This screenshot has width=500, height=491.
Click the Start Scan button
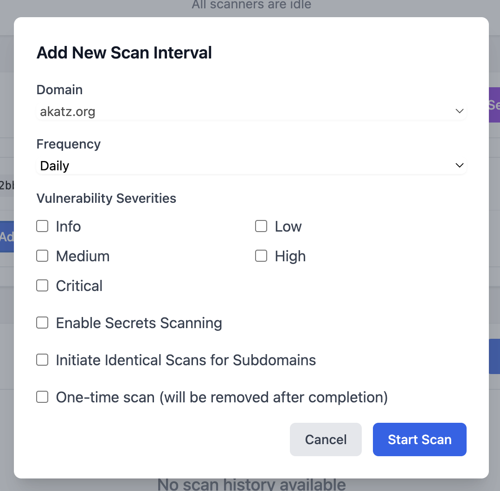419,439
